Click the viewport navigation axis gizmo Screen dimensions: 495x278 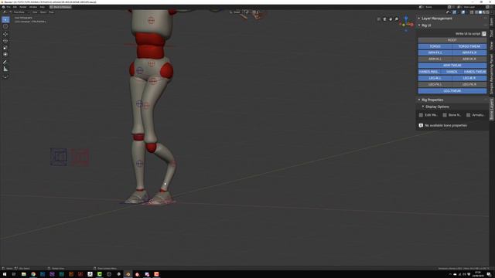[406, 24]
